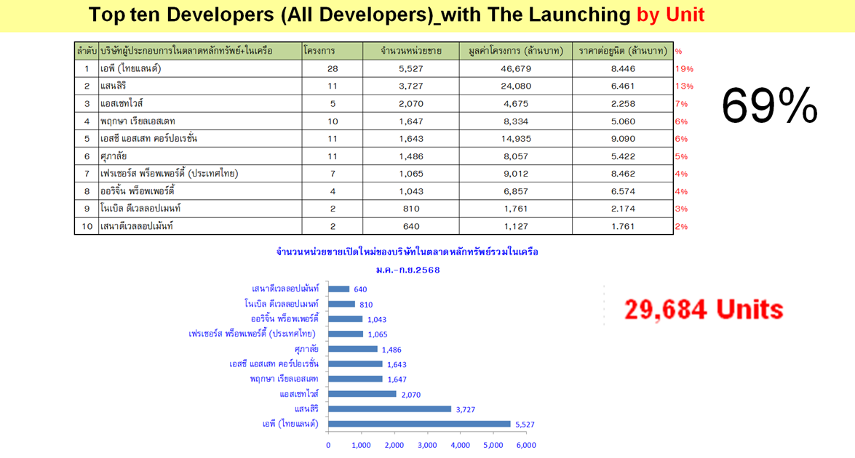Image resolution: width=855 pixels, height=458 pixels.
Task: Click project value cell '24,080'
Action: tap(515, 86)
